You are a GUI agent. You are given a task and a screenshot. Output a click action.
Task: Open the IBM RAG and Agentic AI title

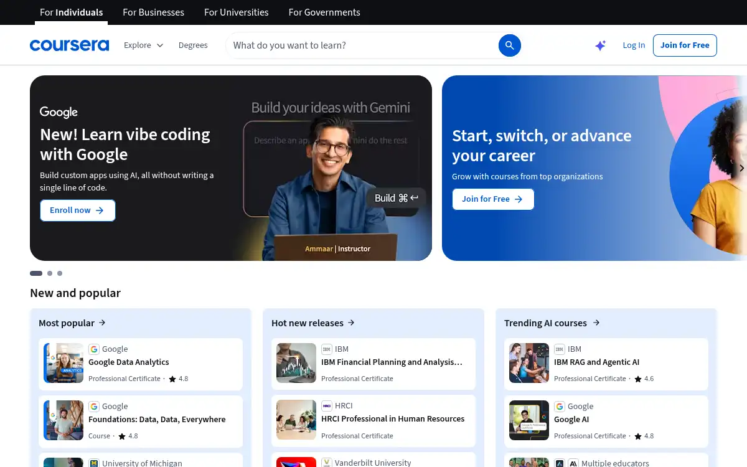point(596,362)
